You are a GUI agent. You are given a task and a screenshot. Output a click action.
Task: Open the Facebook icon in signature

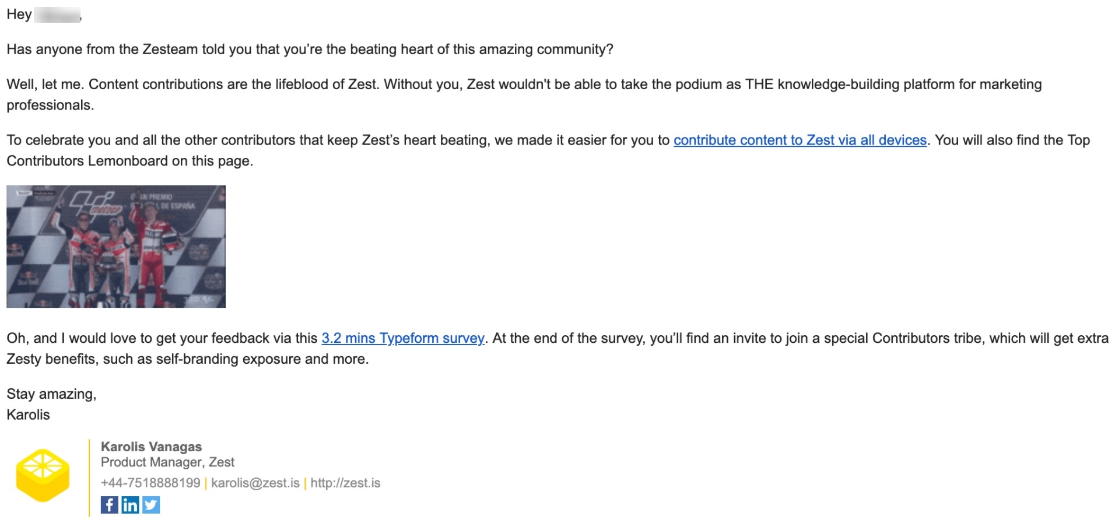click(x=109, y=505)
